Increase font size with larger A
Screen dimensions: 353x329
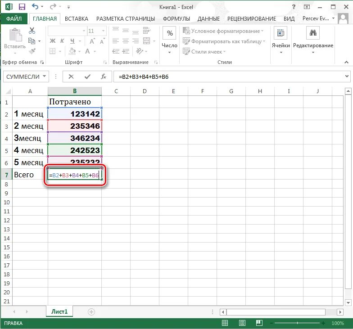tap(92, 41)
